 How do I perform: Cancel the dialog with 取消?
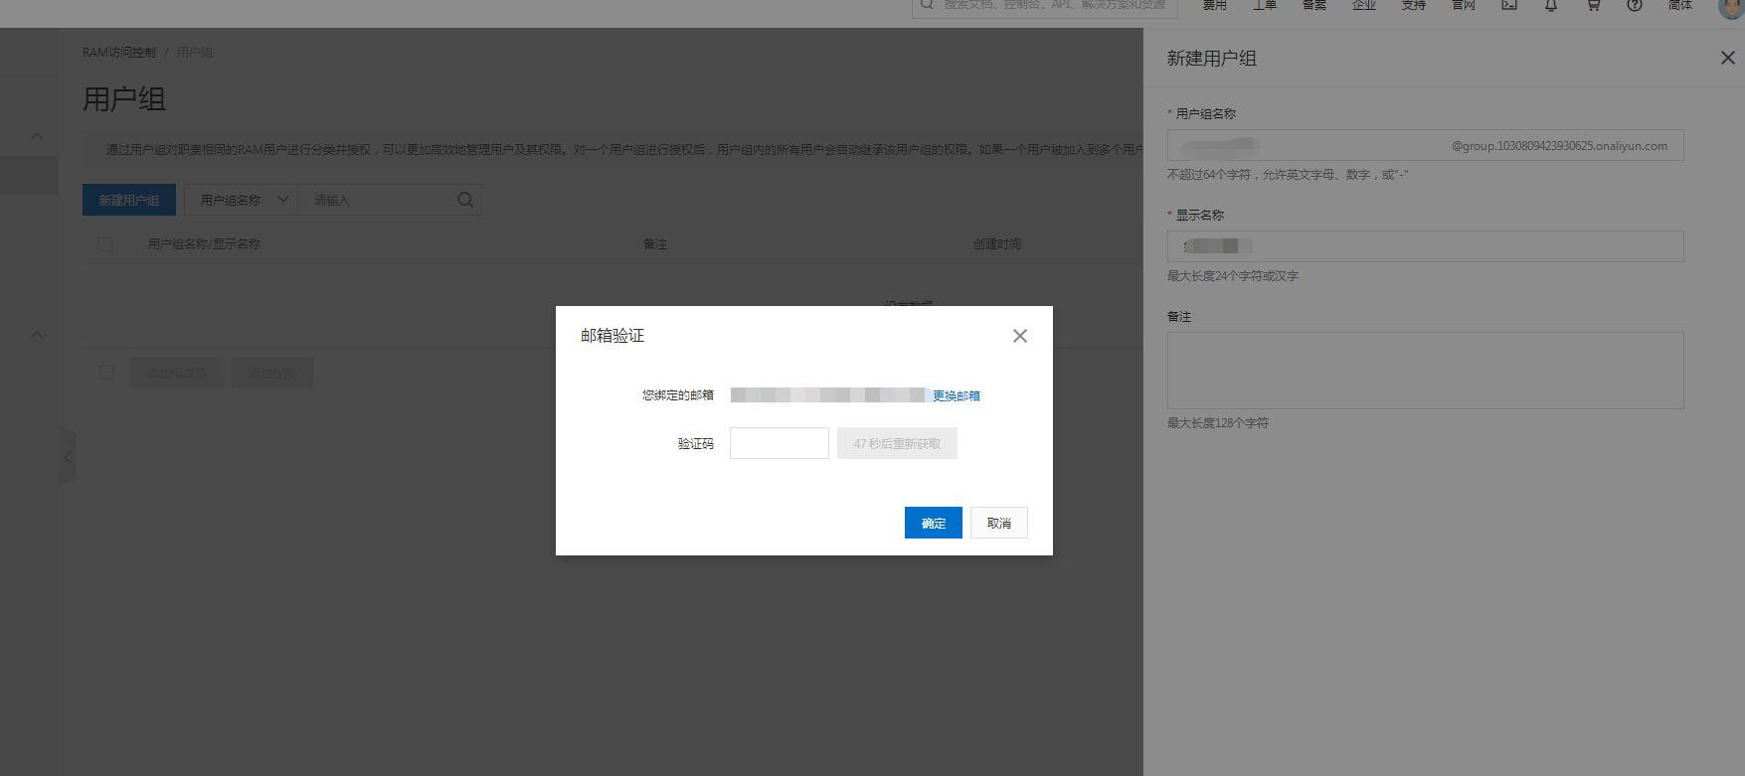point(999,523)
